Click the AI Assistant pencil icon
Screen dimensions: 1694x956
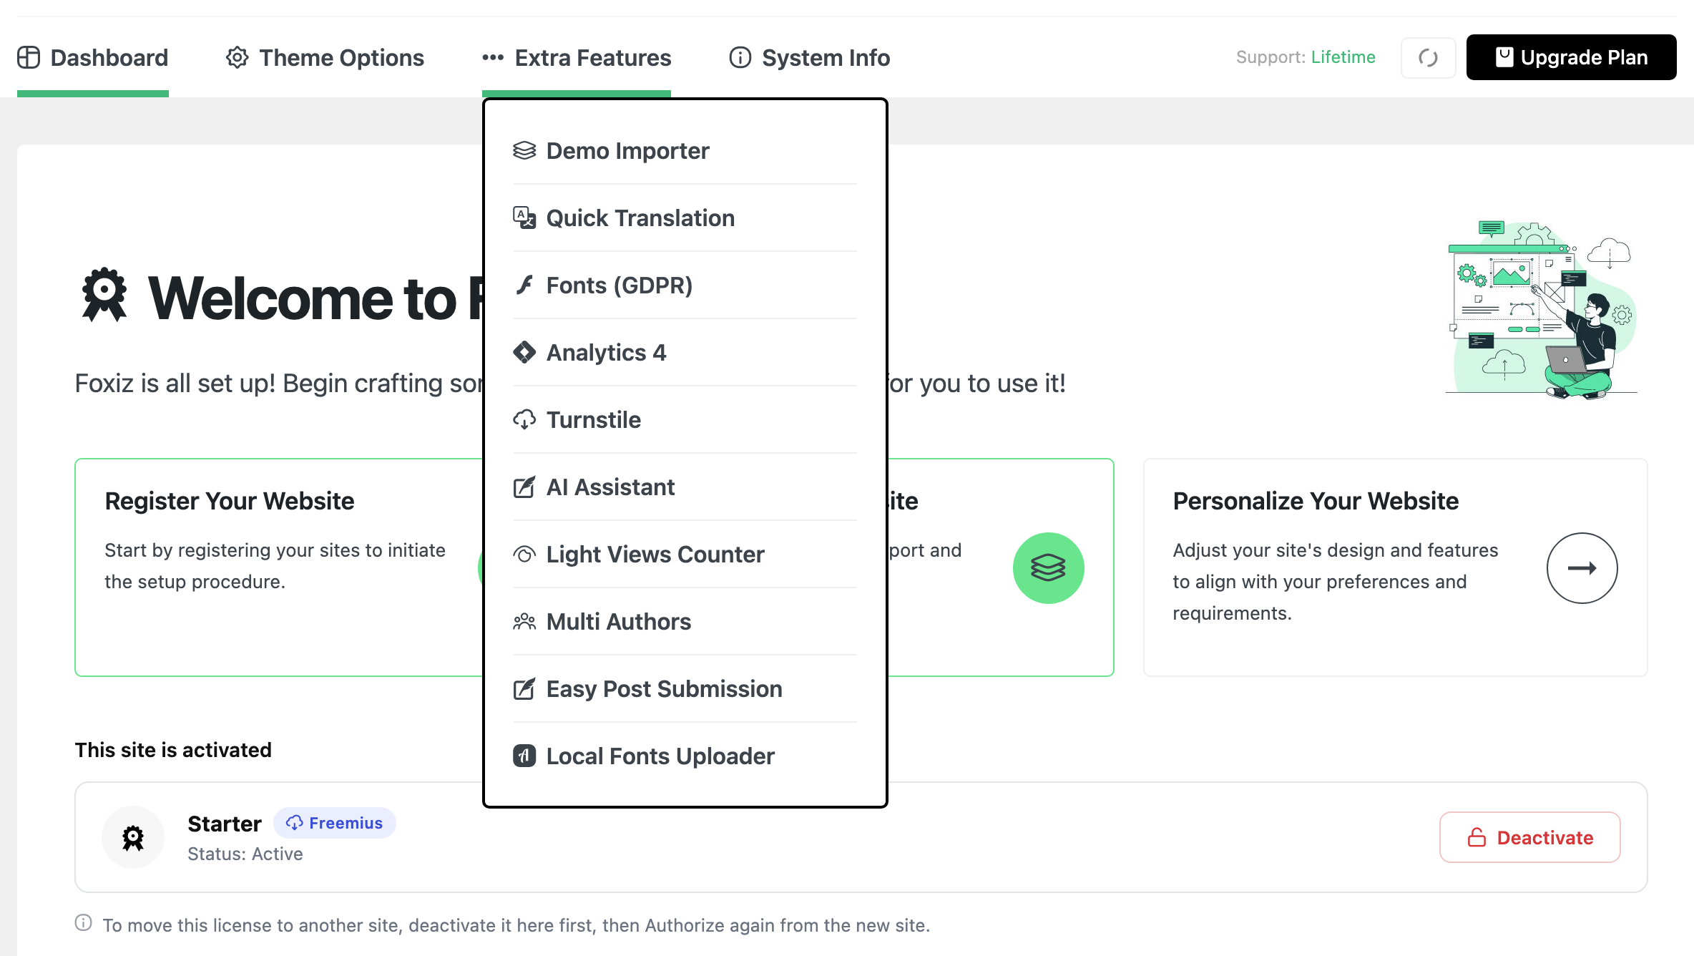pyautogui.click(x=524, y=487)
